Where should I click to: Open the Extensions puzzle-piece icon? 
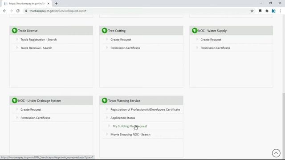(267, 11)
